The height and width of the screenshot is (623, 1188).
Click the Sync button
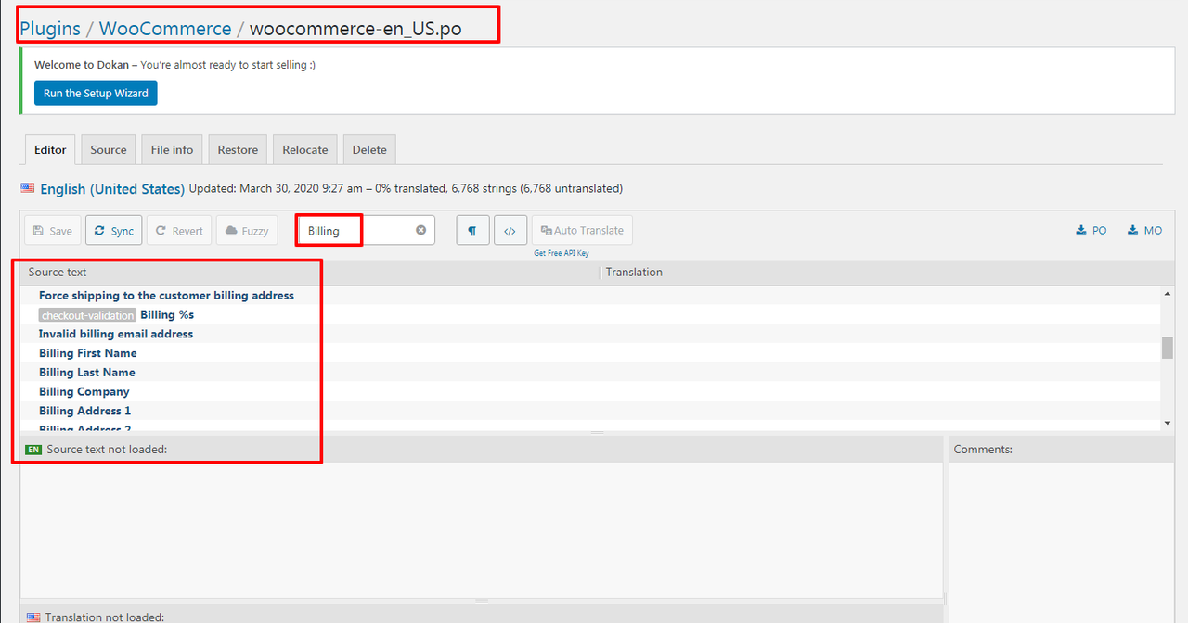coord(114,231)
